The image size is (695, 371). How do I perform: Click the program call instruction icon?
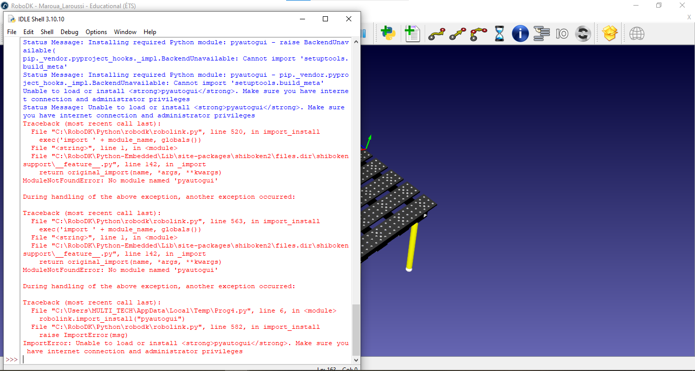[541, 34]
